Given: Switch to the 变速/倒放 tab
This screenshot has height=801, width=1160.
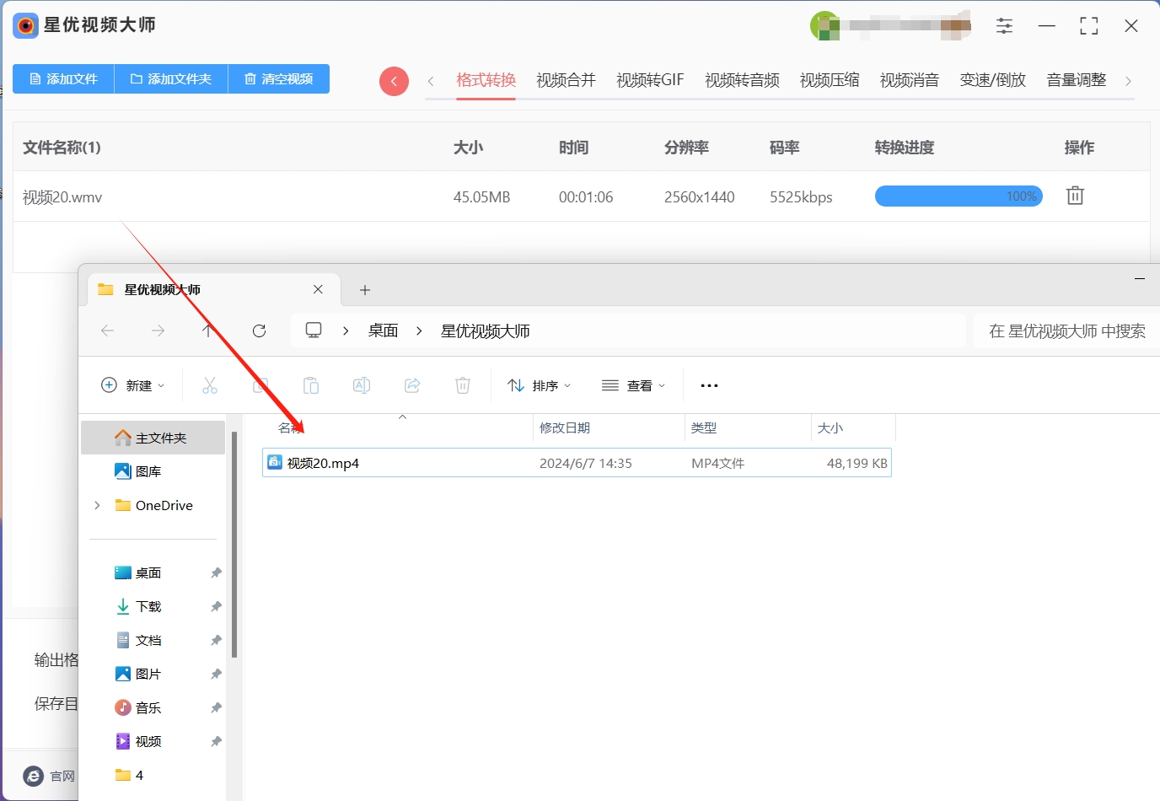Looking at the screenshot, I should (992, 80).
